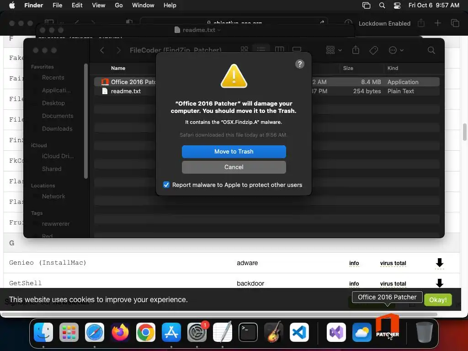Switch Finder to icon view
Viewport: 468px width, 351px height.
[x=244, y=49]
